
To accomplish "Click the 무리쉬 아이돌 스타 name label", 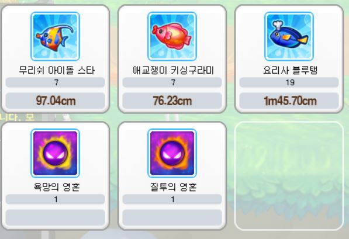I will [x=57, y=71].
